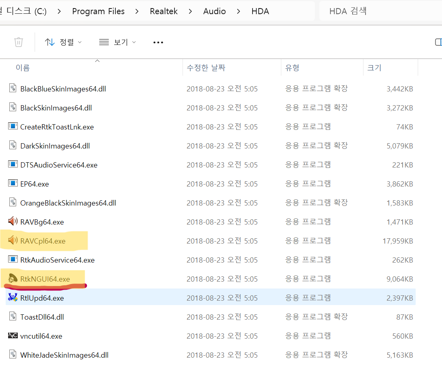Expand chevron after Audio breadcrumb
This screenshot has width=442, height=369.
(238, 11)
